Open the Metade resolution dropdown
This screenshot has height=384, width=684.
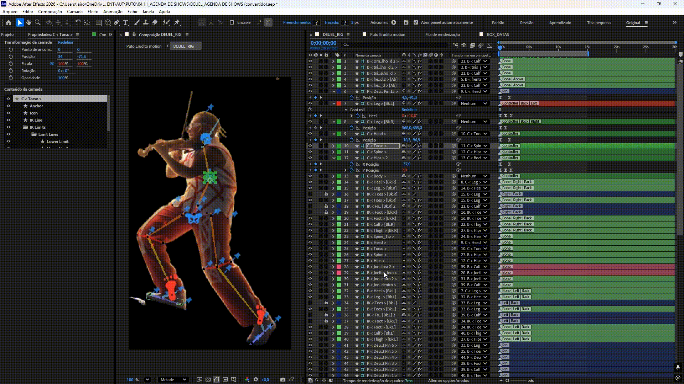[173, 379]
